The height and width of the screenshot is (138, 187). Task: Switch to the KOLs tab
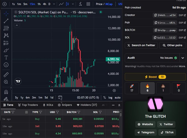(48, 105)
